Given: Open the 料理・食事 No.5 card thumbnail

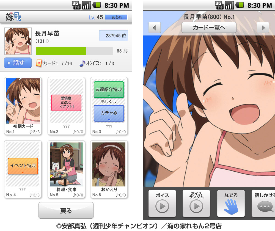Looking at the screenshot, I should coord(66,164).
